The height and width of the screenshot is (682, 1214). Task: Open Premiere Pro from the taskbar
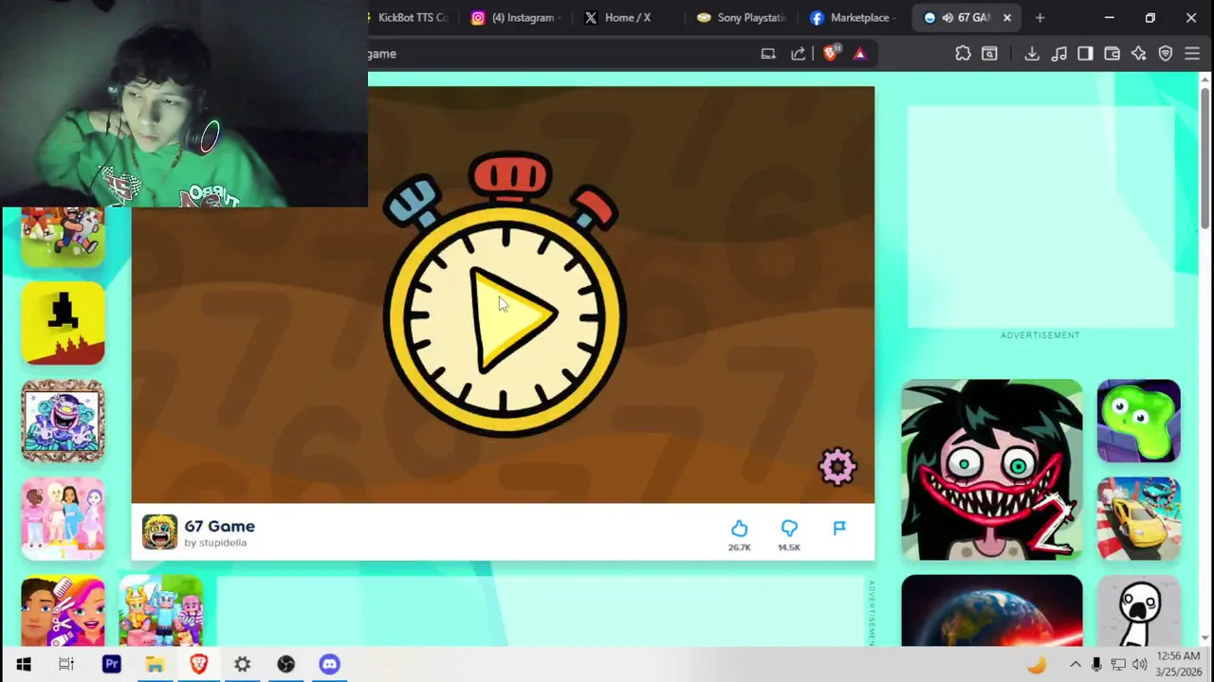pyautogui.click(x=111, y=665)
